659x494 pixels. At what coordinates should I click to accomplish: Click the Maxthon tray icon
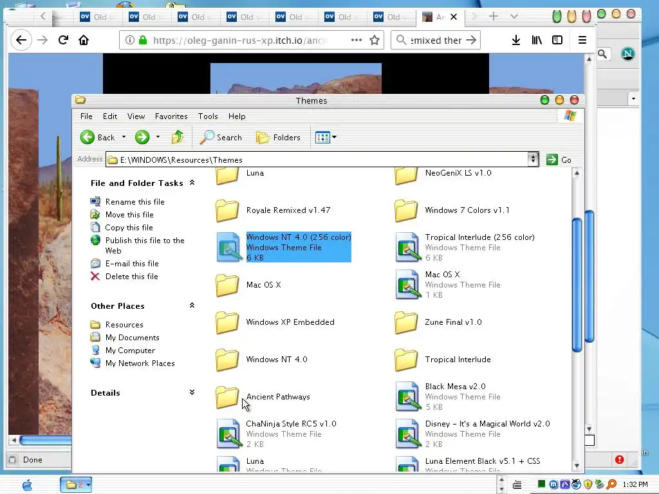coord(553,484)
